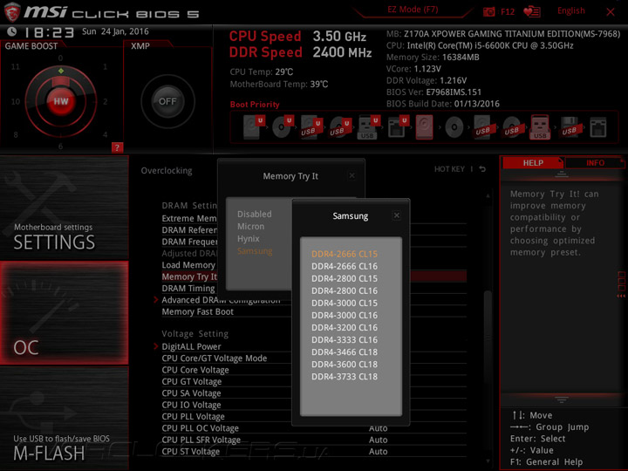Choose DDR4-2800 CL16 preset
Screen dimensions: 628x471
[345, 290]
